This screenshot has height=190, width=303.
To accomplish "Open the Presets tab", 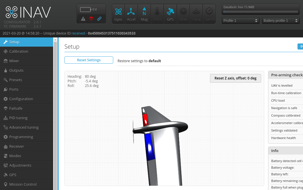I will click(27, 80).
